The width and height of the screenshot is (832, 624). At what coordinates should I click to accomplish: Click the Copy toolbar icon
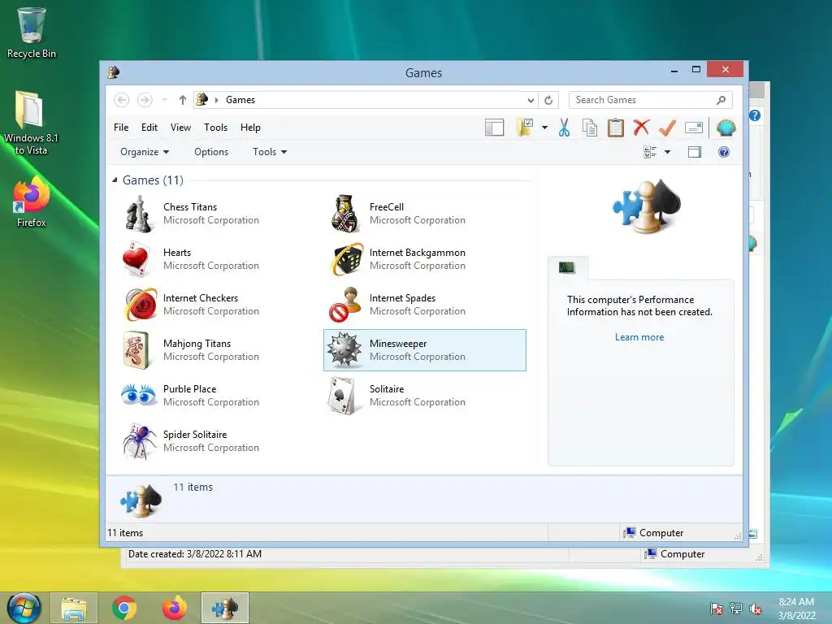590,128
